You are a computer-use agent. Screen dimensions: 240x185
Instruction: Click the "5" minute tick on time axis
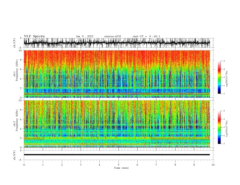point(118,165)
